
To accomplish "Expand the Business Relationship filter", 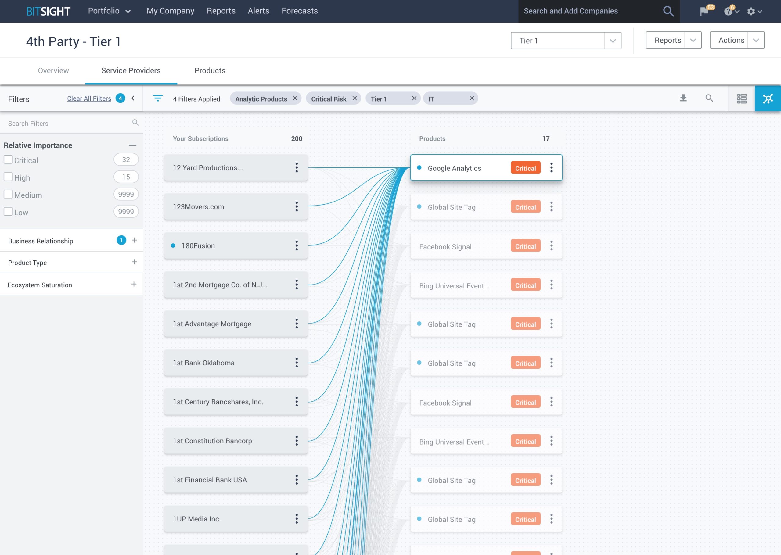I will coord(134,240).
